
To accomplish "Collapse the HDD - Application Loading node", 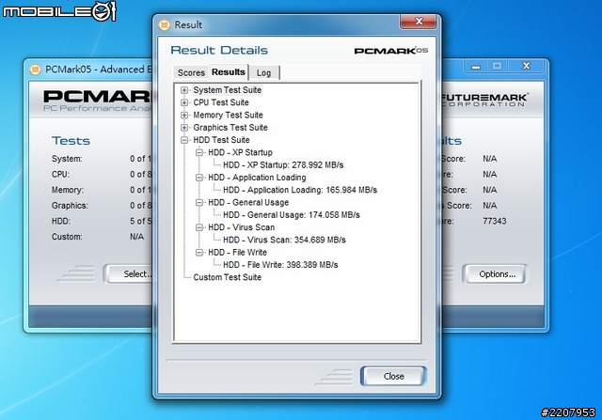I will (x=199, y=178).
